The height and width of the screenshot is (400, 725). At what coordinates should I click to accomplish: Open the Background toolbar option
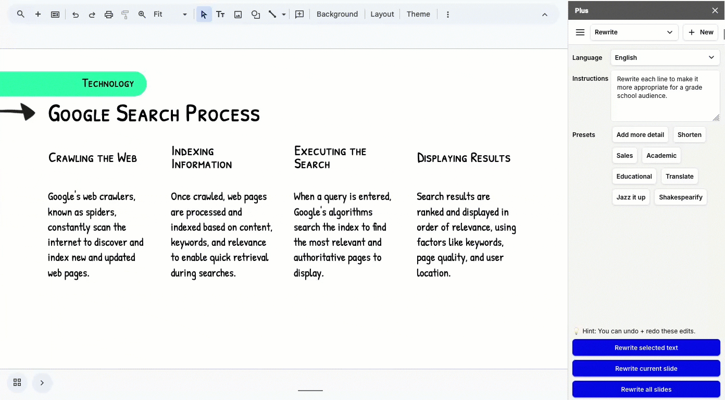point(337,15)
